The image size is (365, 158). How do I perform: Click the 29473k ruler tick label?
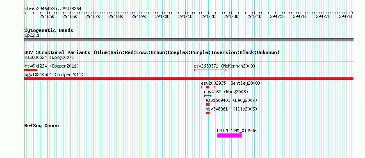coord(231,16)
